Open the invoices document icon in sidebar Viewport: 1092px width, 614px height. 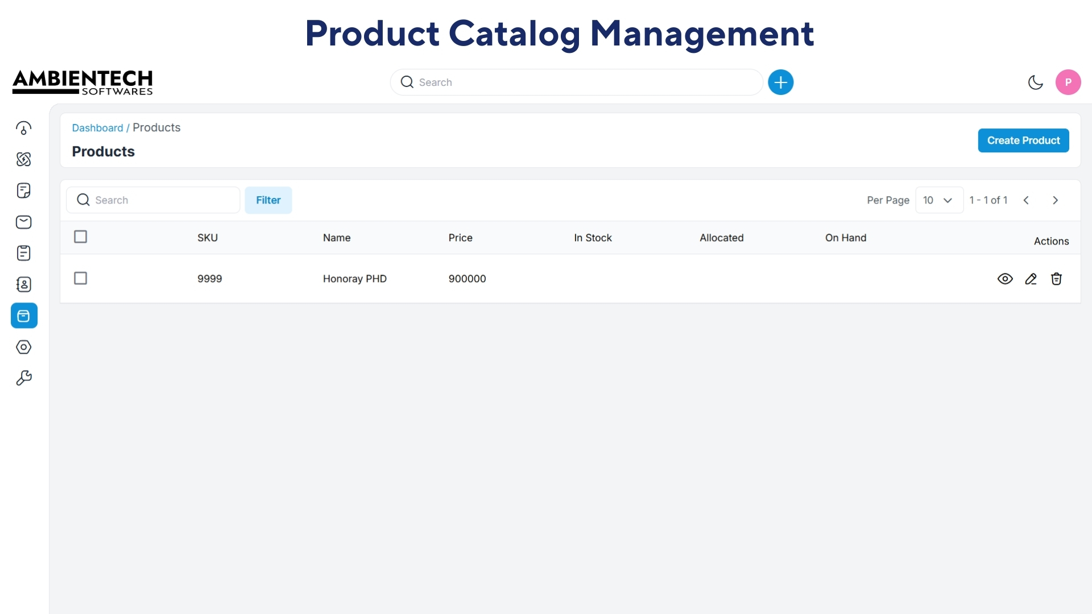[23, 190]
